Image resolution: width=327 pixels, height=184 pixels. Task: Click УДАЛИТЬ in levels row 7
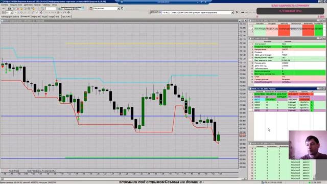tap(305, 110)
